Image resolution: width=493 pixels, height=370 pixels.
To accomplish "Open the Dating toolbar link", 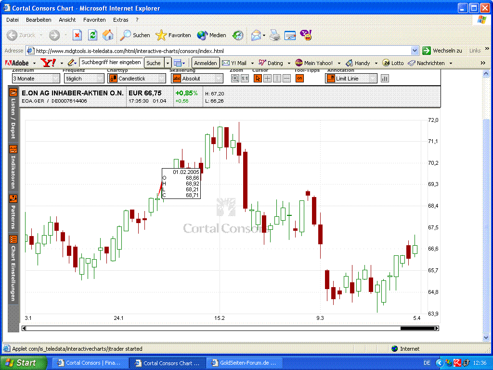I will tap(271, 63).
